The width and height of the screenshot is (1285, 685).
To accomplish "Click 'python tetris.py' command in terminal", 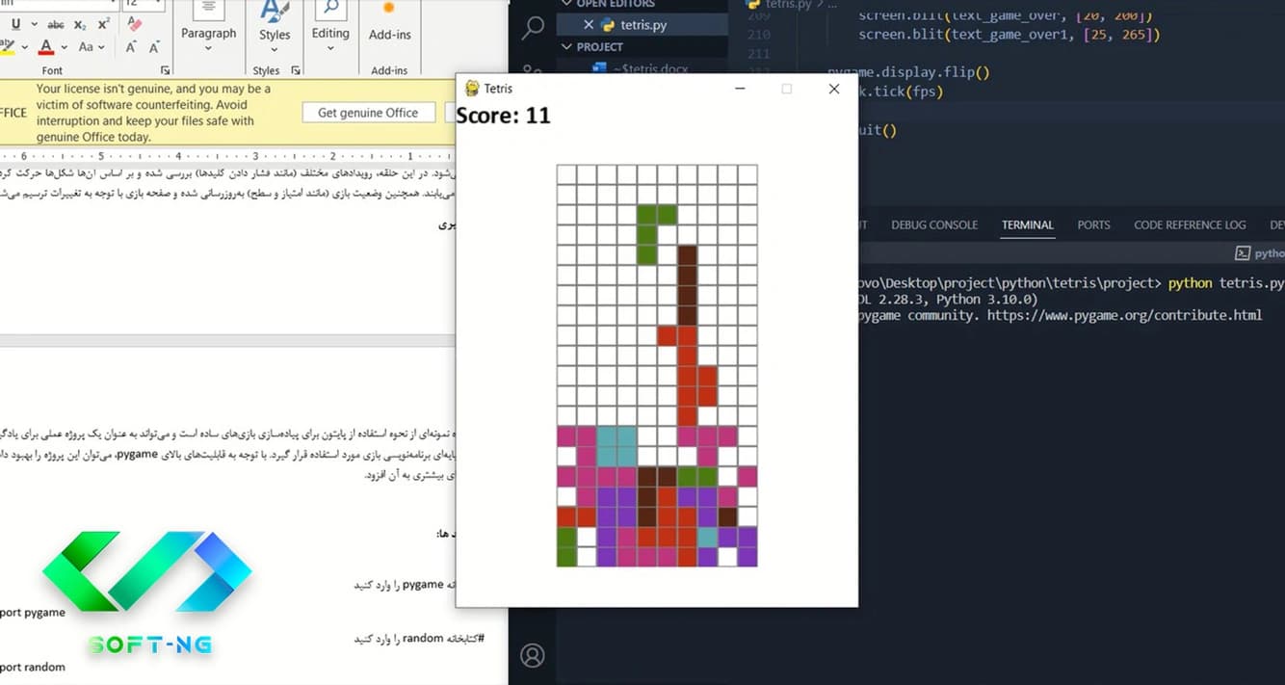I will point(1225,283).
